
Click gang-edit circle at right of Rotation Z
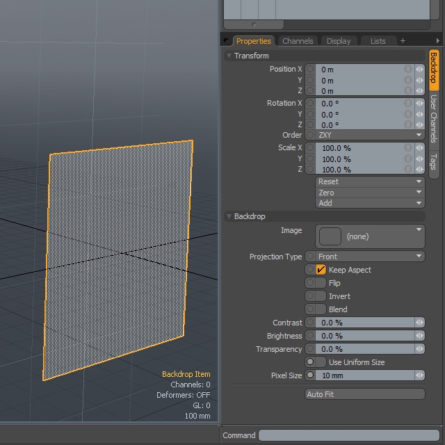pos(408,124)
